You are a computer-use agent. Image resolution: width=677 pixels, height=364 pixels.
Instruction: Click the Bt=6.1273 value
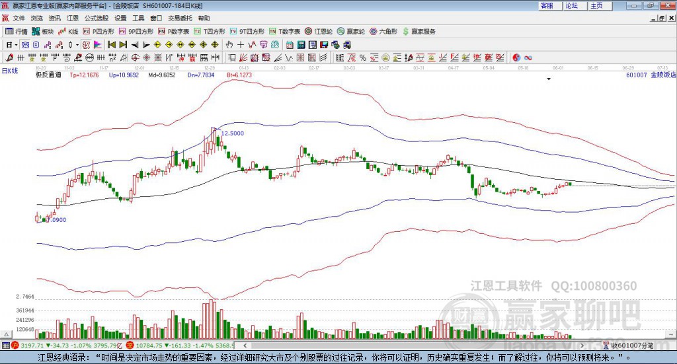point(239,75)
